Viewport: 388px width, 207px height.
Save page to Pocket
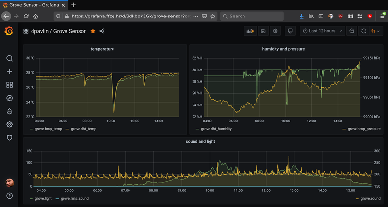point(204,16)
